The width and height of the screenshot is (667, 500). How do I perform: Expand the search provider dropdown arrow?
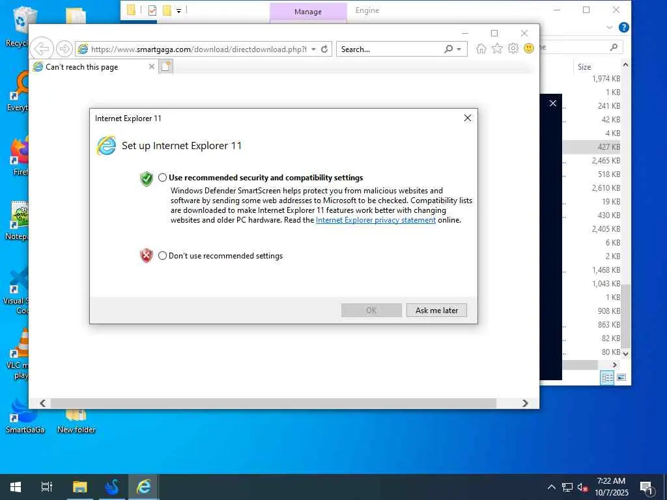[x=459, y=49]
